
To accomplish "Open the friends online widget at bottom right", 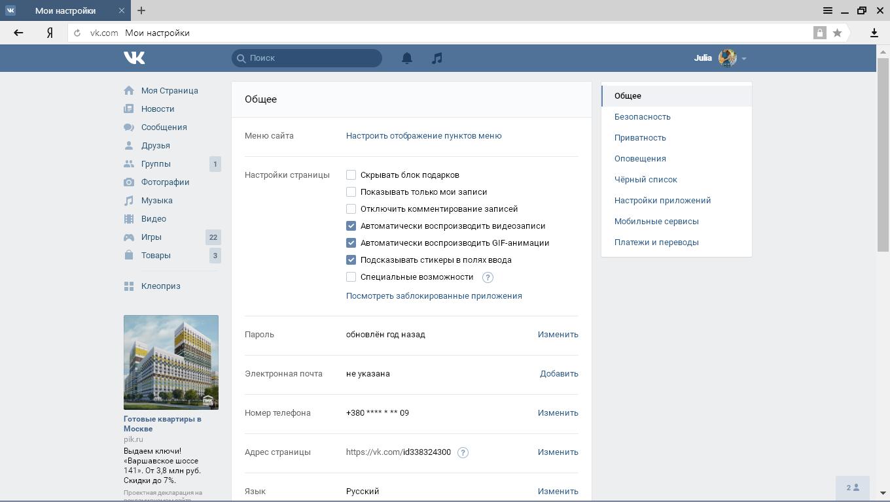I will coord(853,488).
